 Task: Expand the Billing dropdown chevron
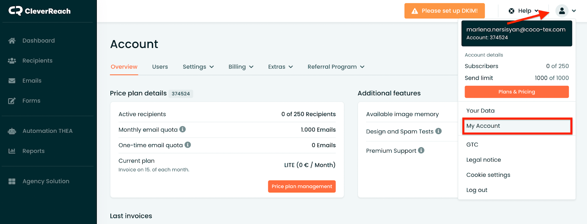pos(251,67)
